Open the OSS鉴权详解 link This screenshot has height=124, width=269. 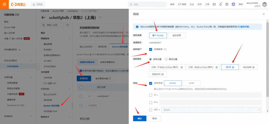pos(242,27)
